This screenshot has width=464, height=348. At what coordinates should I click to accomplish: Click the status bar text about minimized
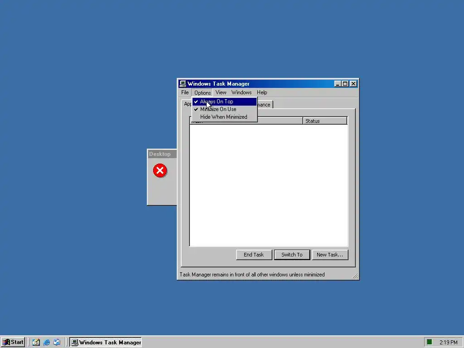tap(252, 275)
